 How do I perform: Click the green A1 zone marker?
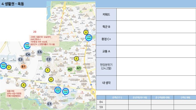click(79, 68)
